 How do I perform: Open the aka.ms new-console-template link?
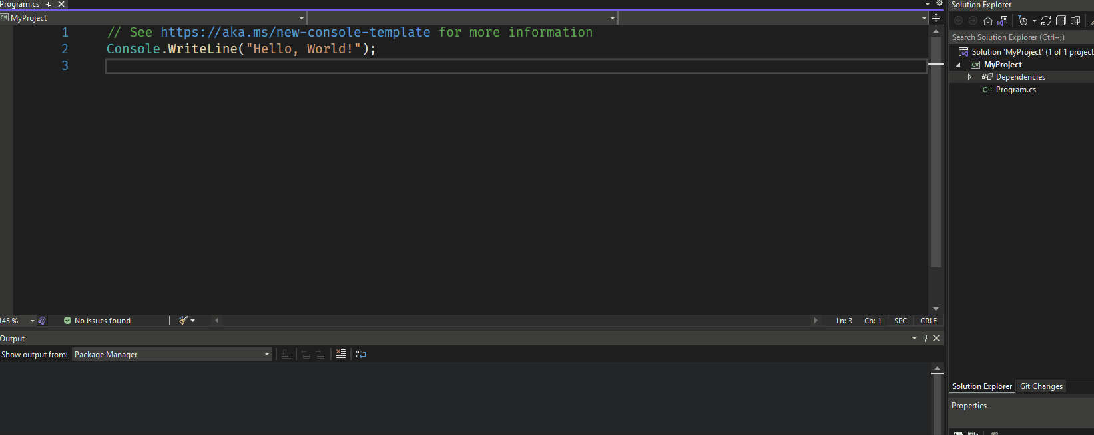pyautogui.click(x=296, y=32)
